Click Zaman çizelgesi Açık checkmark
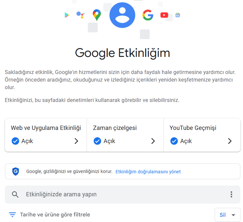Image resolution: width=243 pixels, height=222 pixels. pos(97,141)
